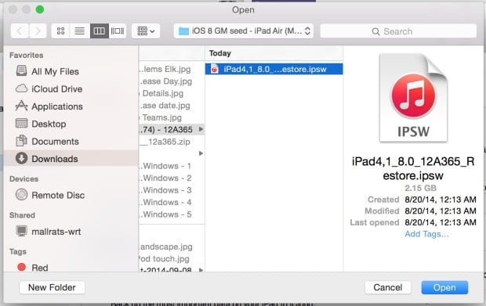Open the iOS 8 GM seed folder path popup
This screenshot has height=306, width=486.
(244, 31)
